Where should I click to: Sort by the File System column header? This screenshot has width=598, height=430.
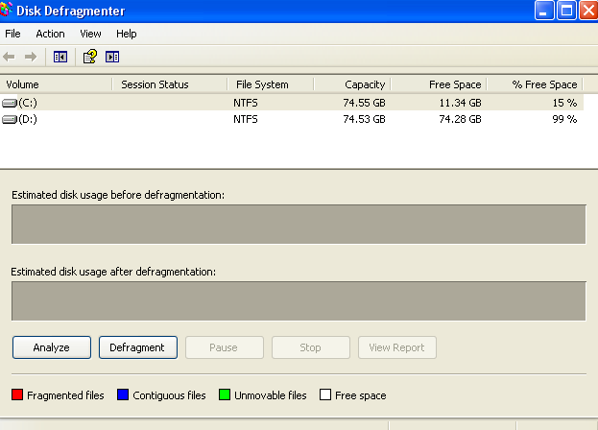point(271,84)
